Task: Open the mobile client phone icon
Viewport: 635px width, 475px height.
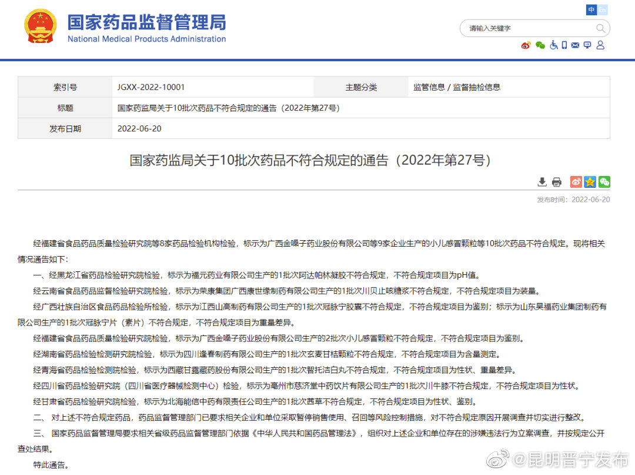Action: click(x=564, y=45)
